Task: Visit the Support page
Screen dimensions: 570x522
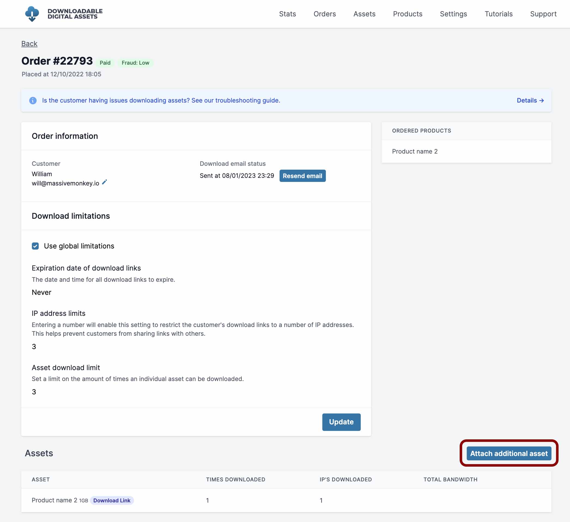Action: tap(543, 14)
